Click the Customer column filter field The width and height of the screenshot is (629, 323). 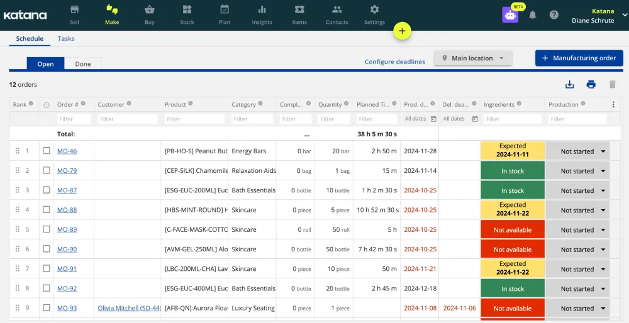point(128,119)
